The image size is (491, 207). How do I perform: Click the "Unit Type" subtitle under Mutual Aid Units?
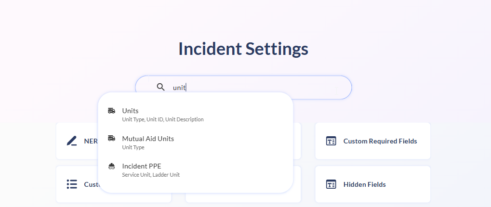click(x=133, y=147)
